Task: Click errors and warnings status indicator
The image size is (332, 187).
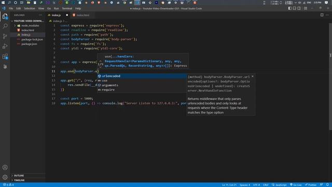Action: pos(8,185)
